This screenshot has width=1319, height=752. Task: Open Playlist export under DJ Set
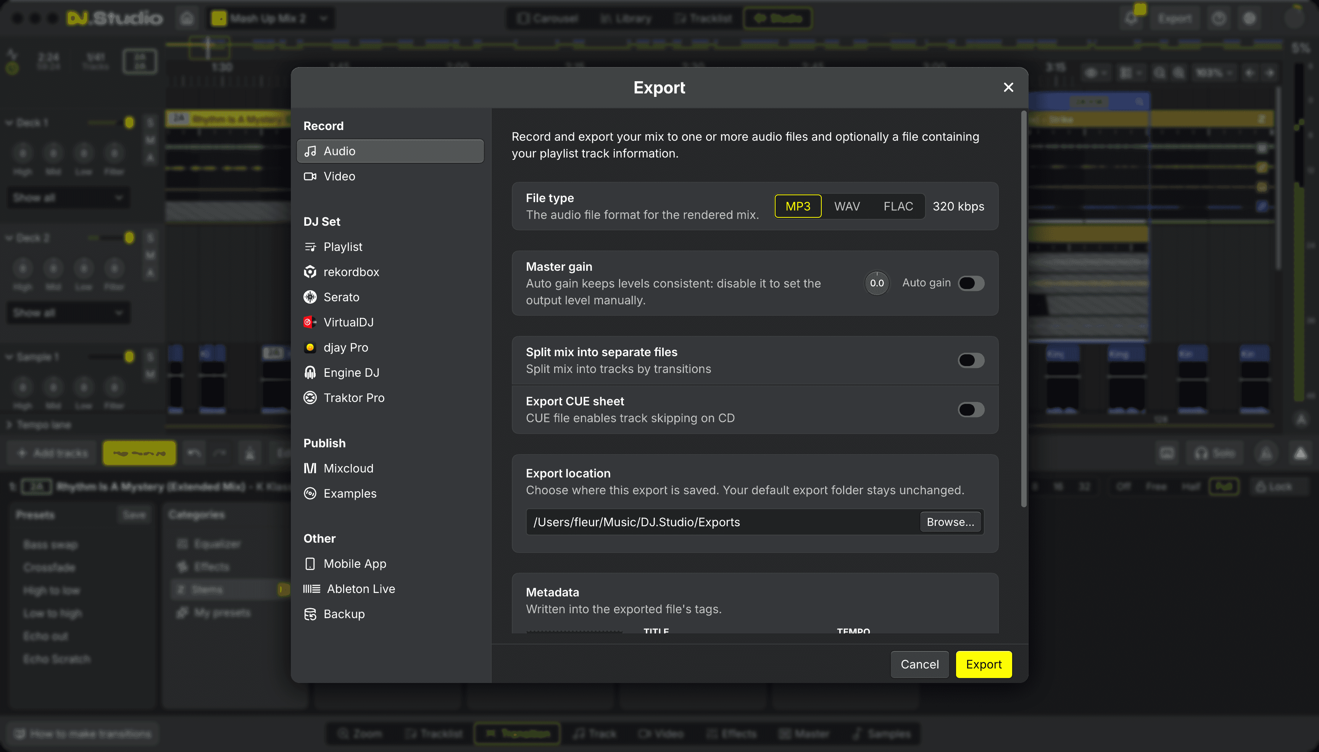pos(390,247)
